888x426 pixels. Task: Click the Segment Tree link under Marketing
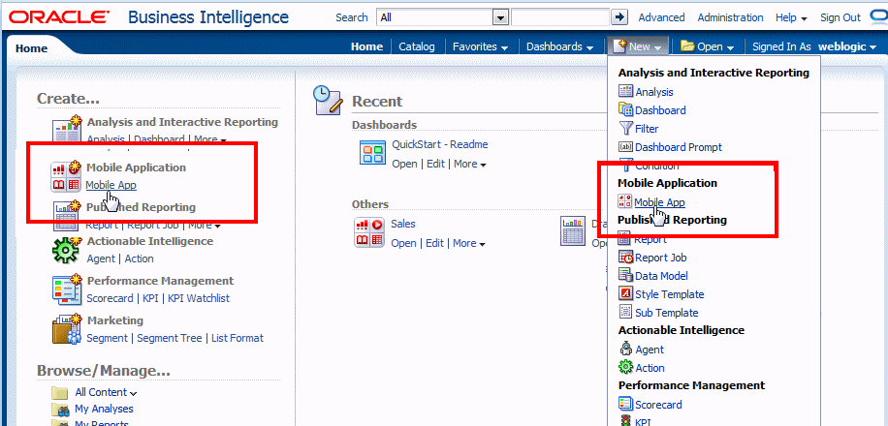point(170,338)
